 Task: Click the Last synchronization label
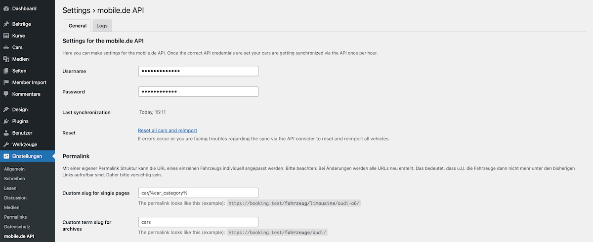[86, 113]
